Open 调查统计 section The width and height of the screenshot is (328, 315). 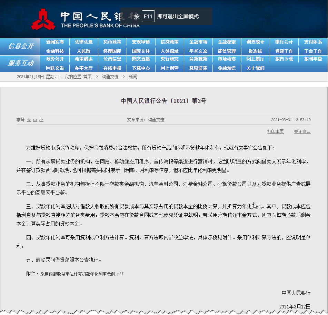[x=256, y=42]
